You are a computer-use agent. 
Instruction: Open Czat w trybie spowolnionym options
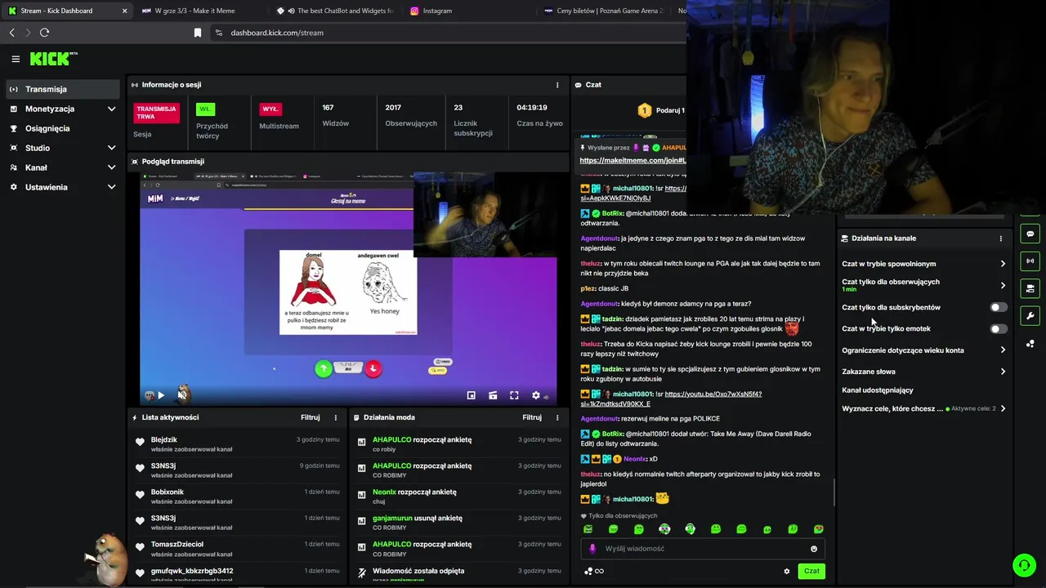(x=923, y=264)
